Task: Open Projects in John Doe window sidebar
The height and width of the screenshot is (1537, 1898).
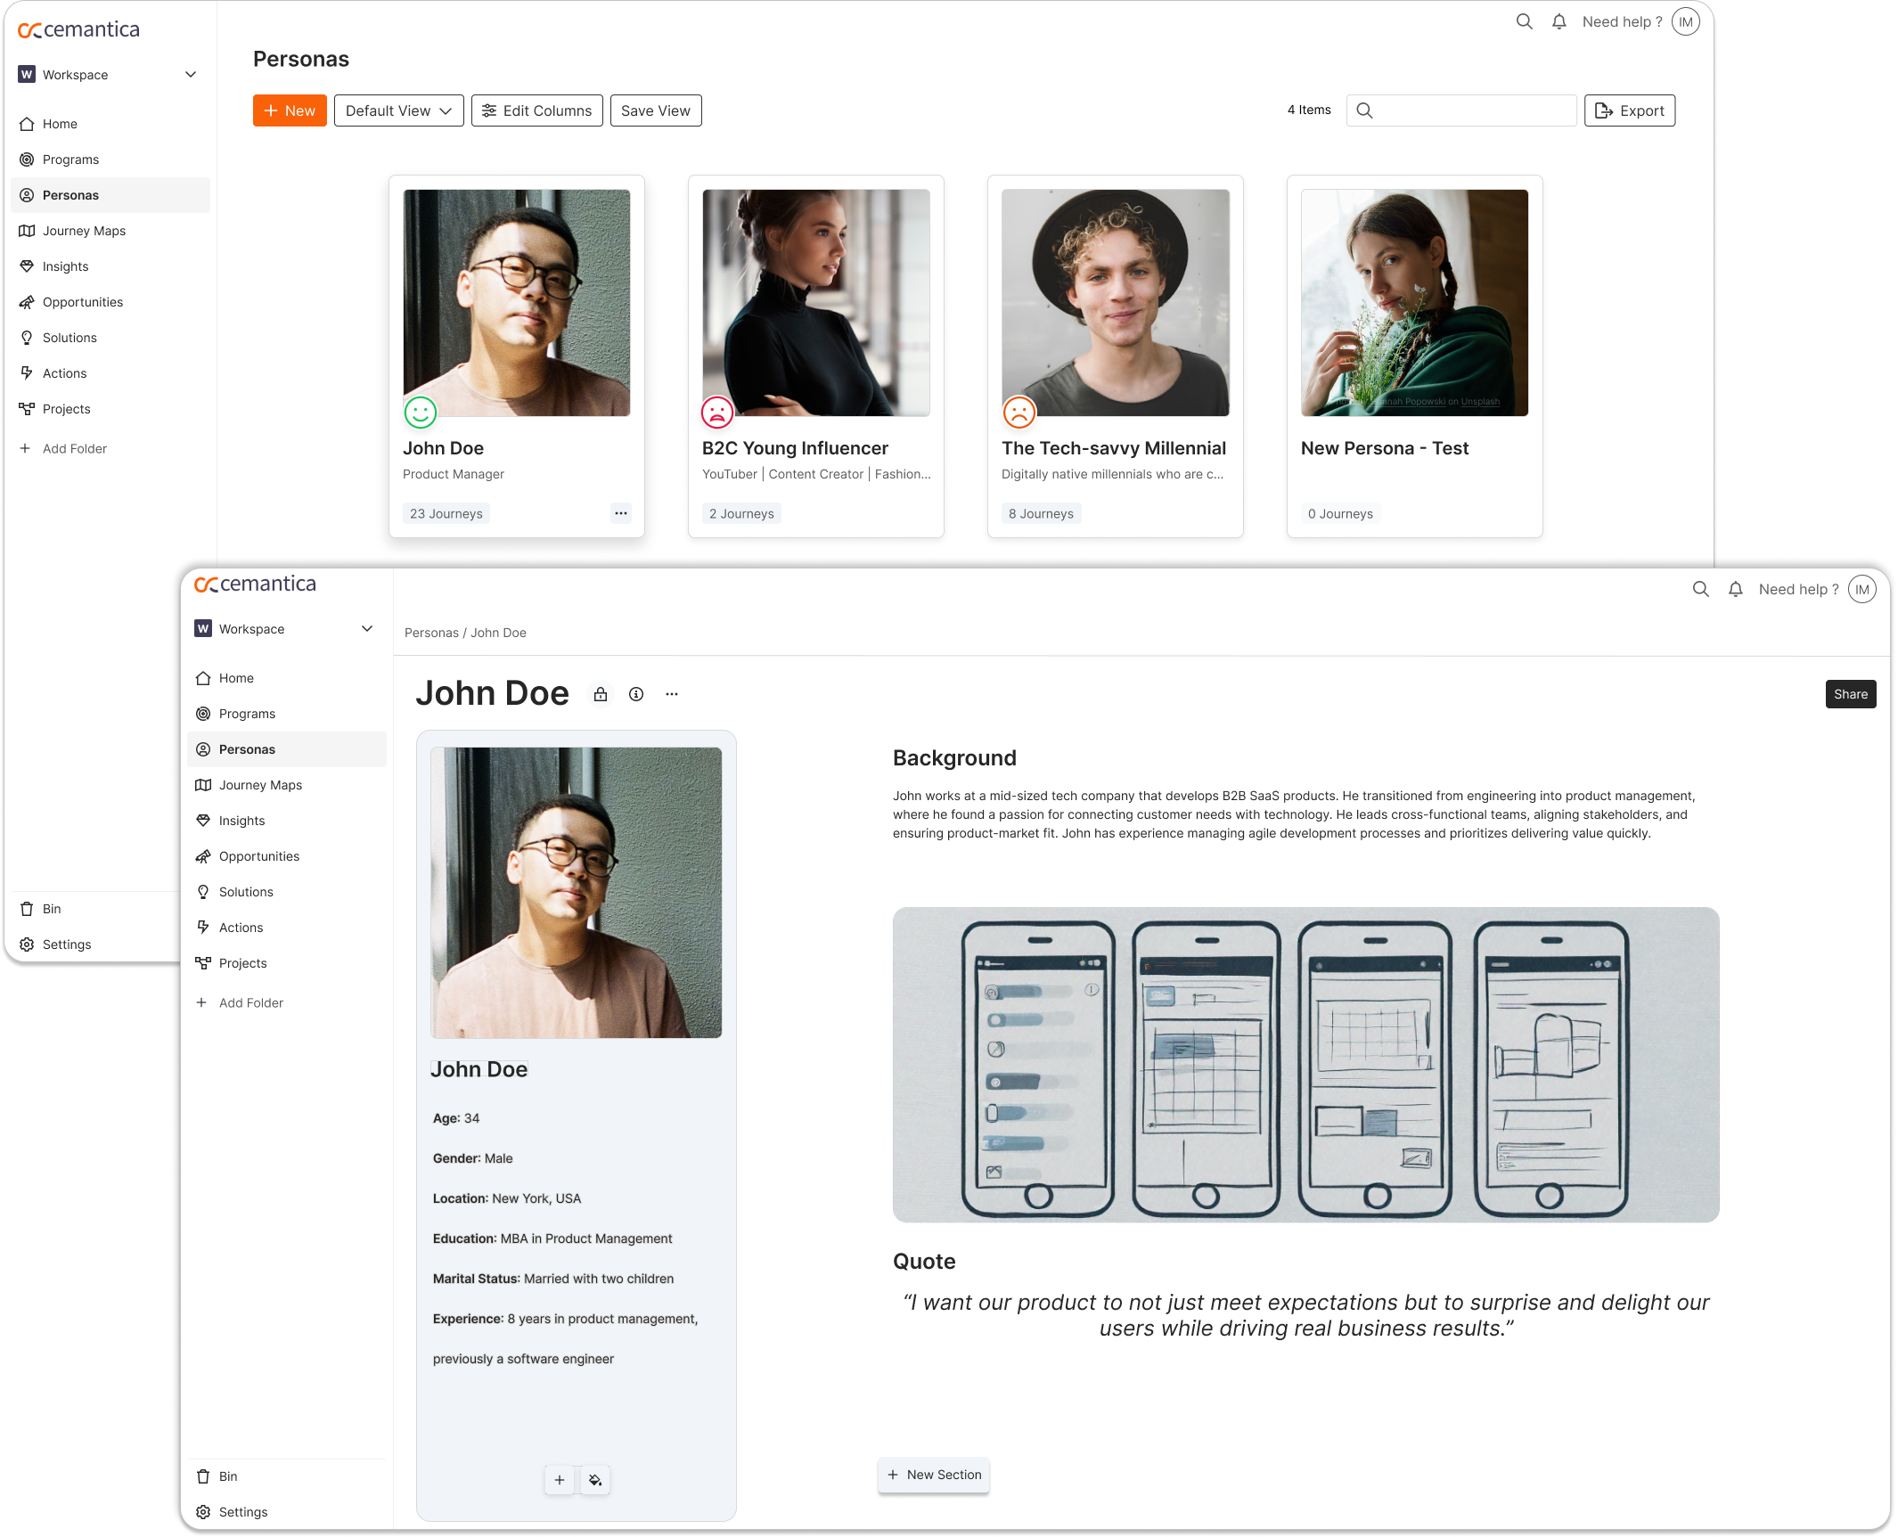Action: click(x=287, y=963)
